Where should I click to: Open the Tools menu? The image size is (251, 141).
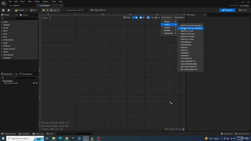coord(54,2)
